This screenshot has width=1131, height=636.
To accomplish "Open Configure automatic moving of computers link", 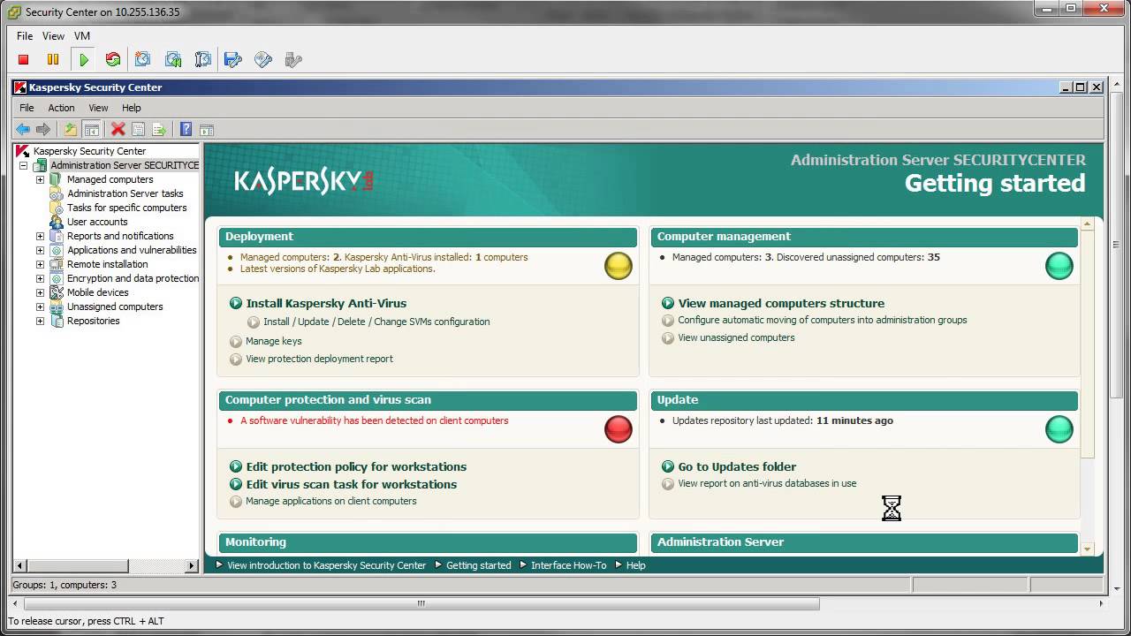I will click(x=823, y=320).
